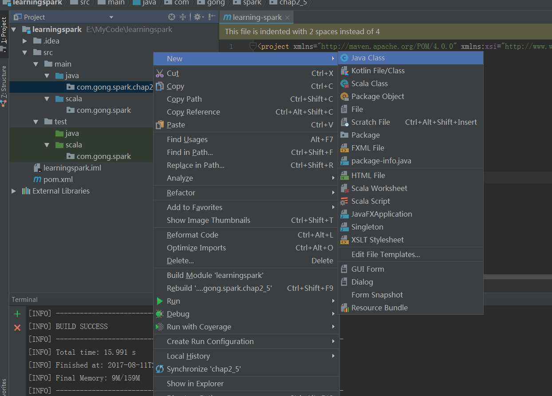This screenshot has height=396, width=552.
Task: Click the Paste clipboard icon
Action: point(160,125)
